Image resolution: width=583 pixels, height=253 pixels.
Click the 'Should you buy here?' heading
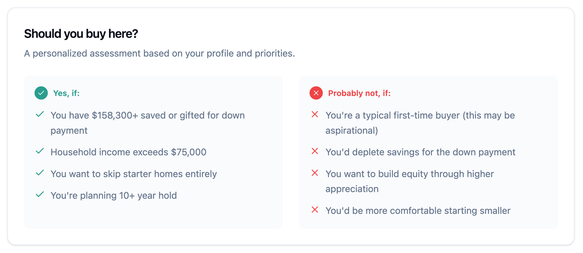pyautogui.click(x=81, y=34)
